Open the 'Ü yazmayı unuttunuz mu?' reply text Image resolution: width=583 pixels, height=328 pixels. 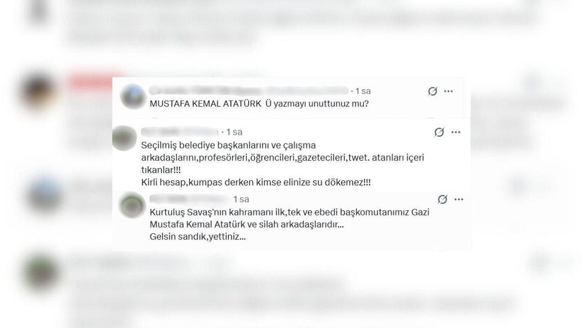click(x=258, y=104)
